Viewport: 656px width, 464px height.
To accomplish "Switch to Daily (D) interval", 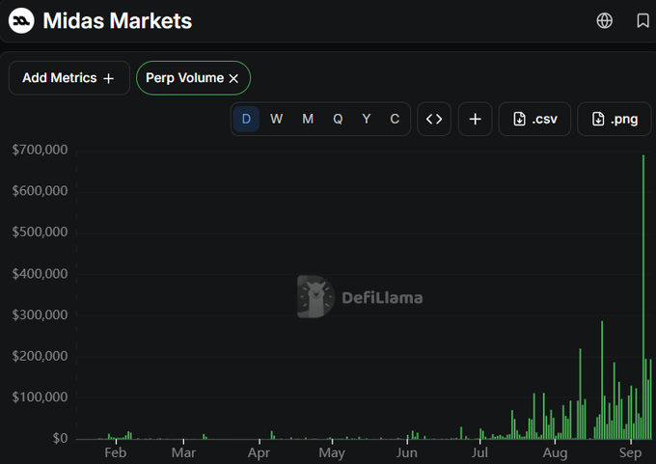I will [246, 119].
